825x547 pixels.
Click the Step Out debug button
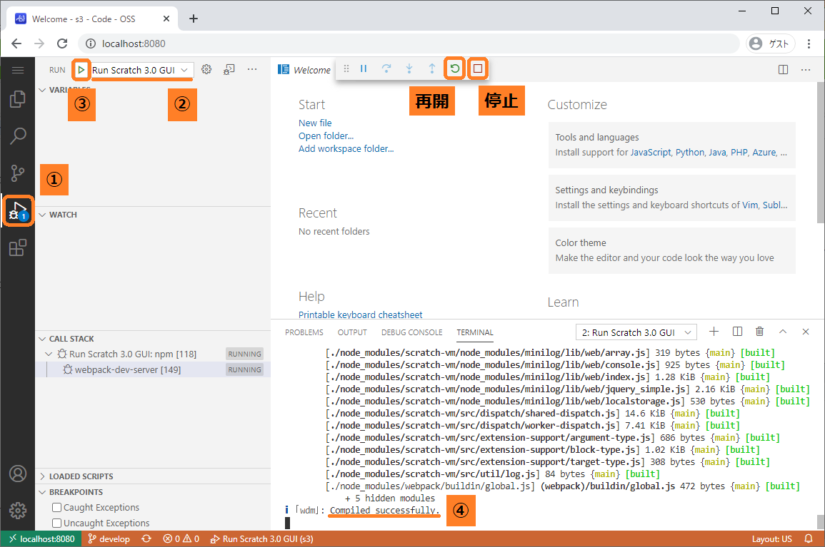click(432, 68)
